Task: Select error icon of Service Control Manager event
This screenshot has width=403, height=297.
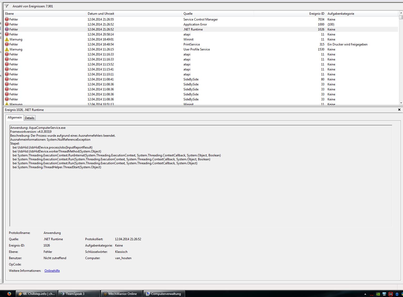Action: [x=7, y=19]
